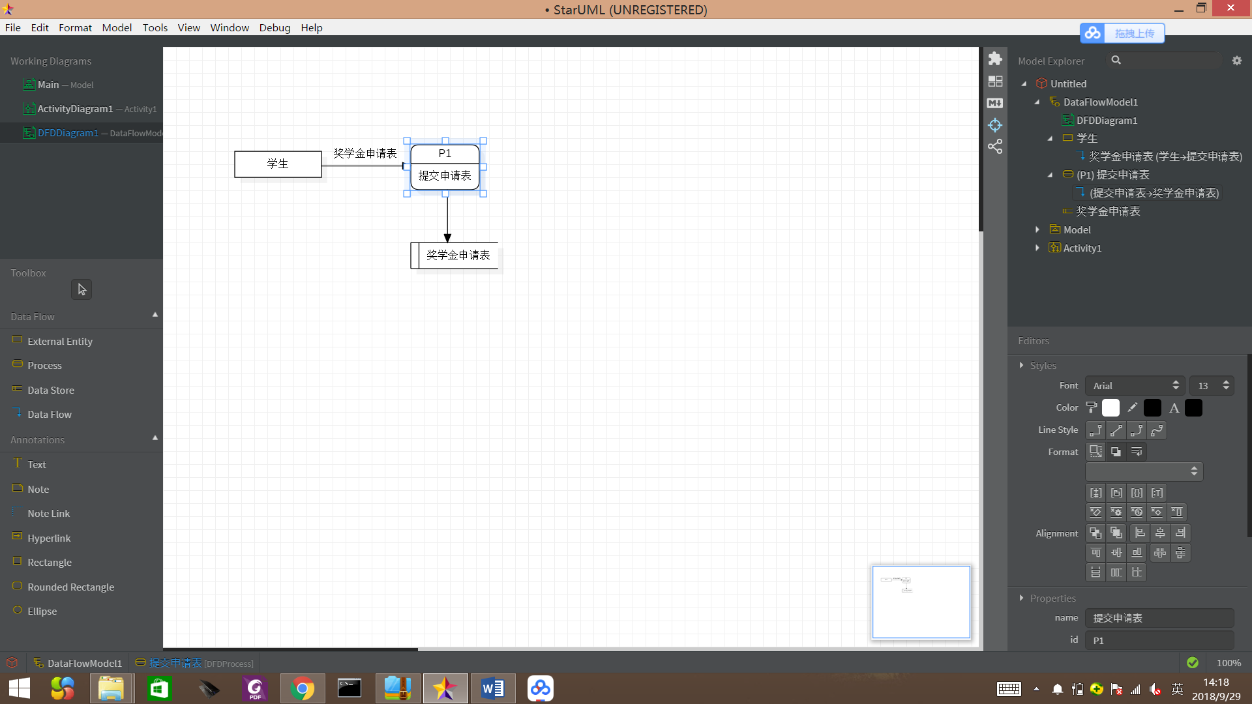Open ActivityDiagram1 from Working Diagrams

pos(75,109)
